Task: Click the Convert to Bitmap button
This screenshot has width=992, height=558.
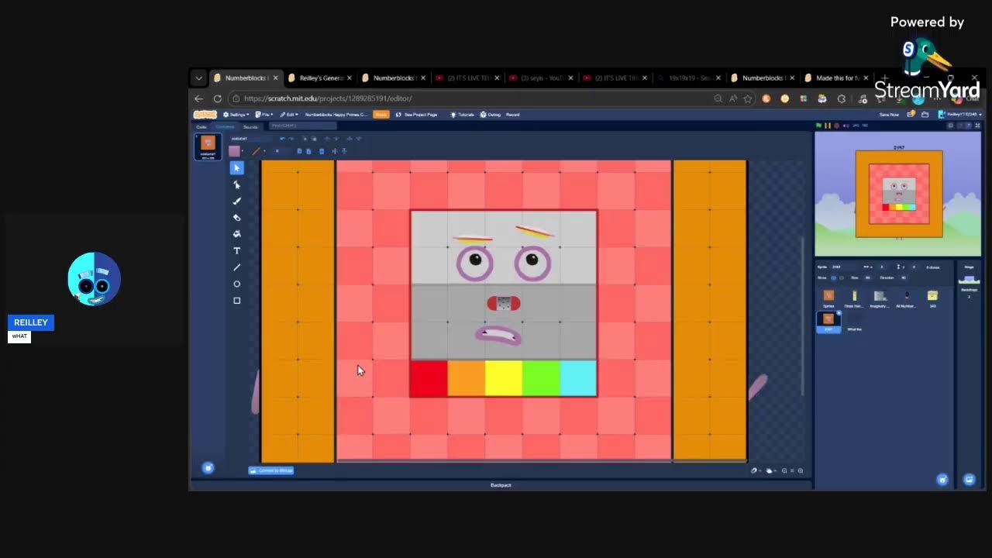Action: coord(271,470)
